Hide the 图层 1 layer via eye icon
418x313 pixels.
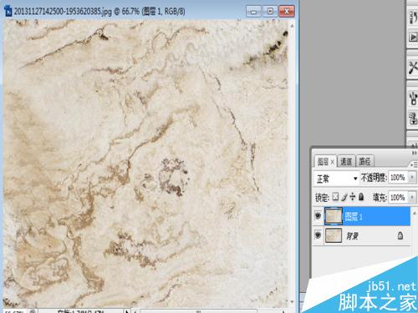(x=318, y=216)
